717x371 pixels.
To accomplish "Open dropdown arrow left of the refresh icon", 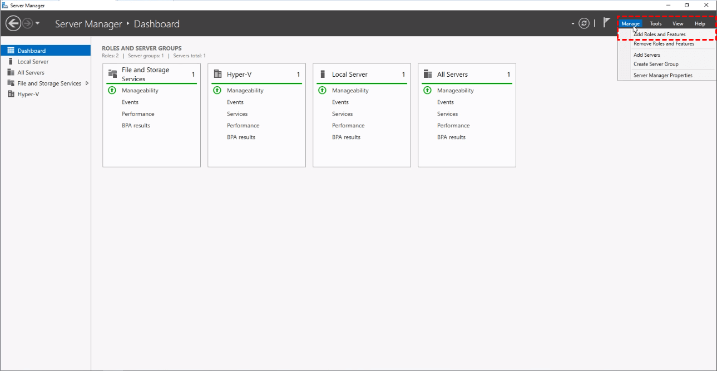I will coord(573,24).
